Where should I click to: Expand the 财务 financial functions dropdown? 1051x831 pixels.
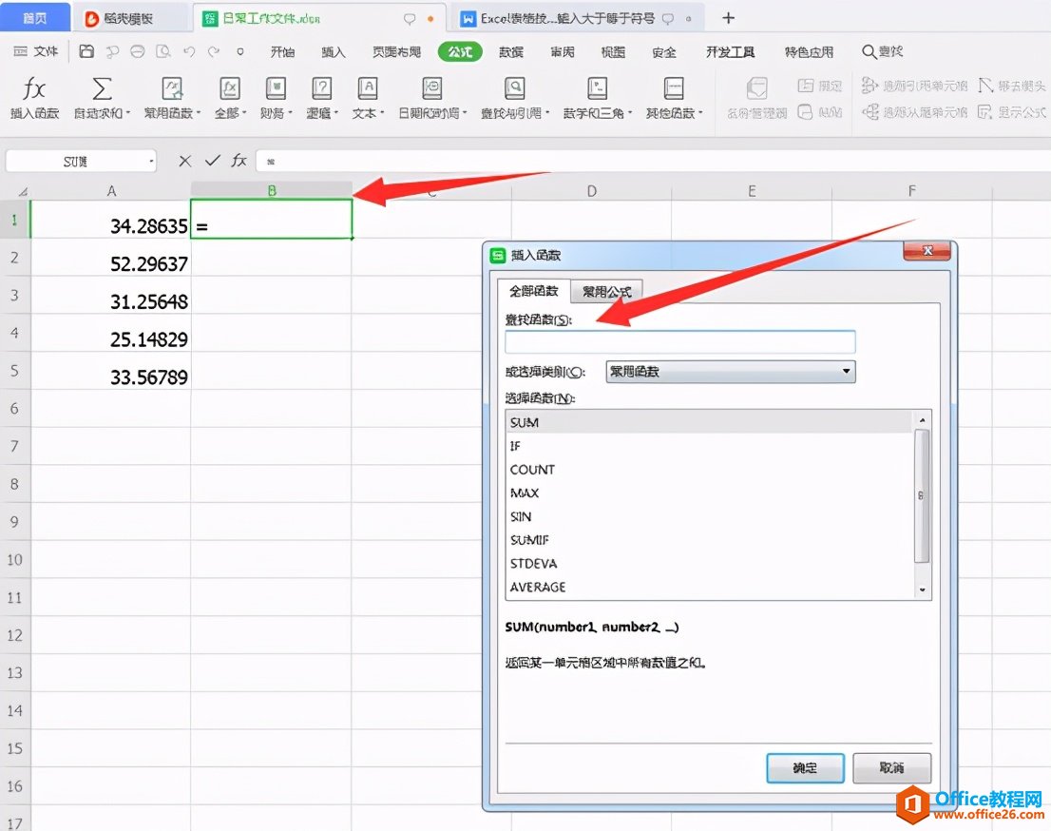(x=290, y=113)
